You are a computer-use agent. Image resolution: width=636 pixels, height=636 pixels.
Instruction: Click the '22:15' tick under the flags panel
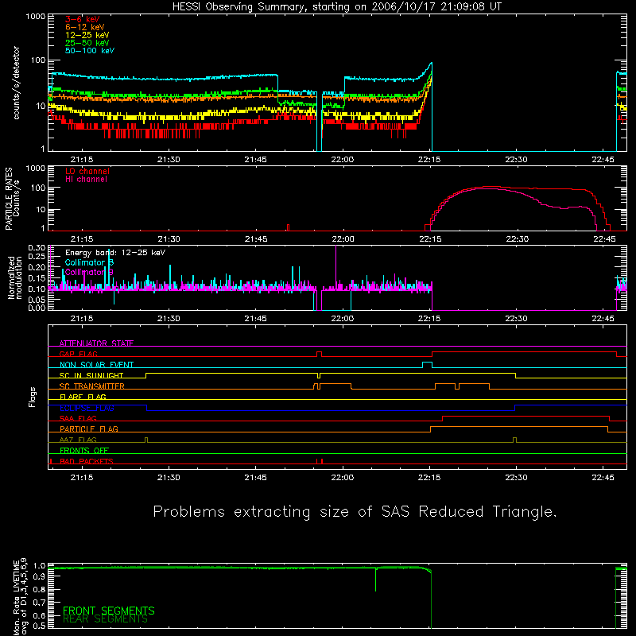tap(429, 478)
